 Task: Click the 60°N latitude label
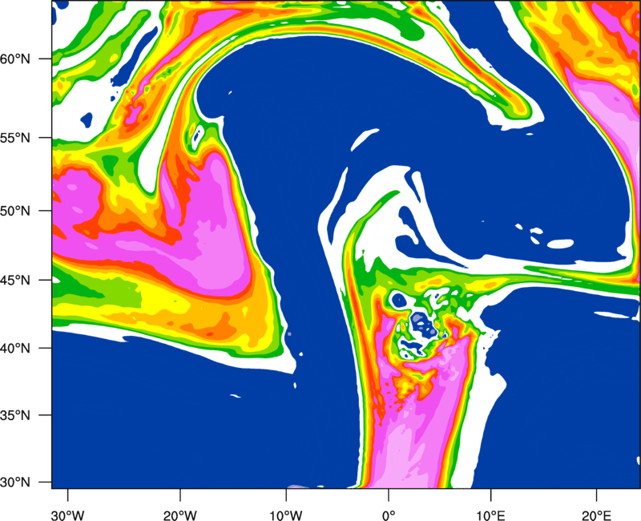click(x=15, y=59)
